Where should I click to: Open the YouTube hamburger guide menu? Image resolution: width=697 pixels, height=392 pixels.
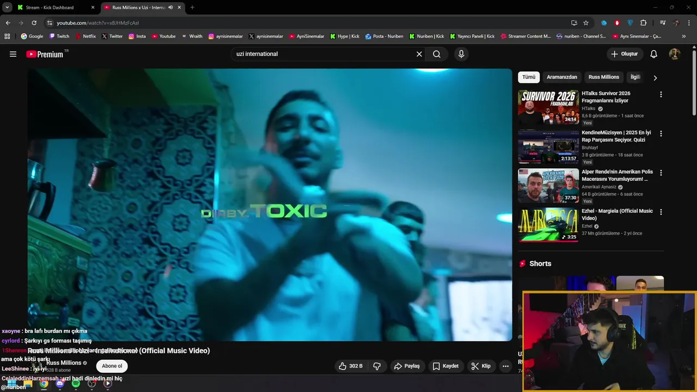point(13,54)
